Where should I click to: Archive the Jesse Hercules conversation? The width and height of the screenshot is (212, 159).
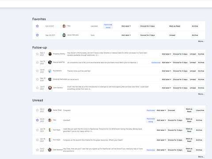pyautogui.click(x=195, y=35)
